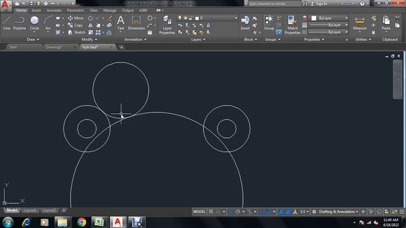Image resolution: width=406 pixels, height=228 pixels.
Task: Click the Windows Start button
Action: [8, 222]
